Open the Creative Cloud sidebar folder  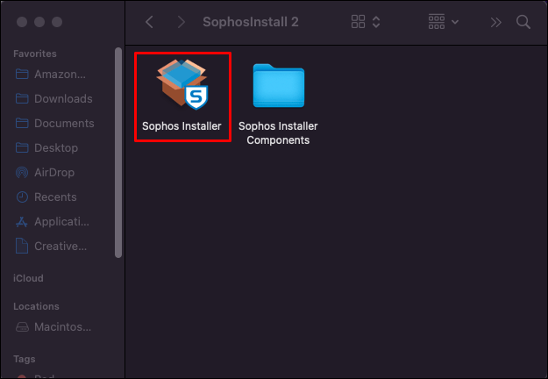60,247
